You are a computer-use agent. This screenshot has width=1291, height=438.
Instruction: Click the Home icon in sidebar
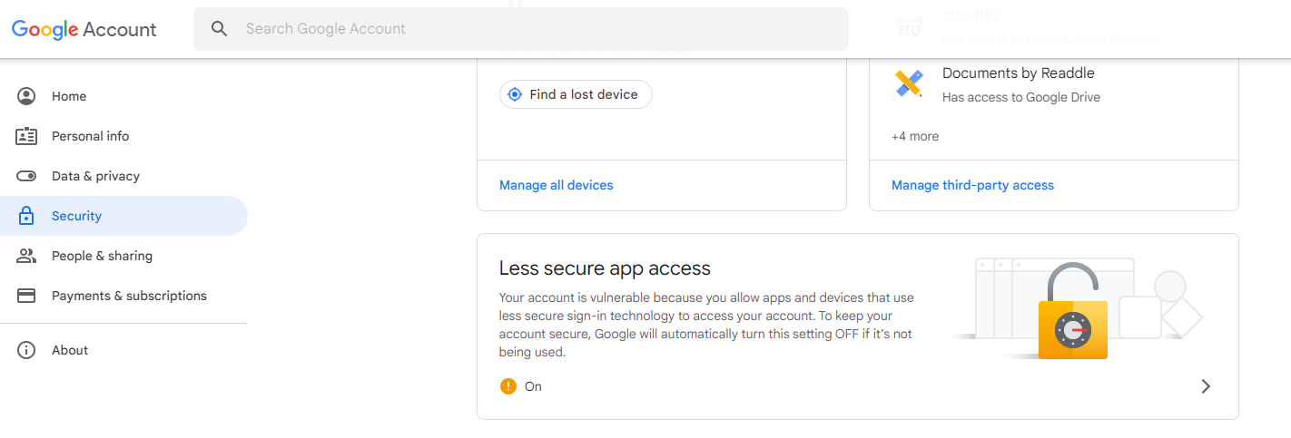pyautogui.click(x=26, y=96)
